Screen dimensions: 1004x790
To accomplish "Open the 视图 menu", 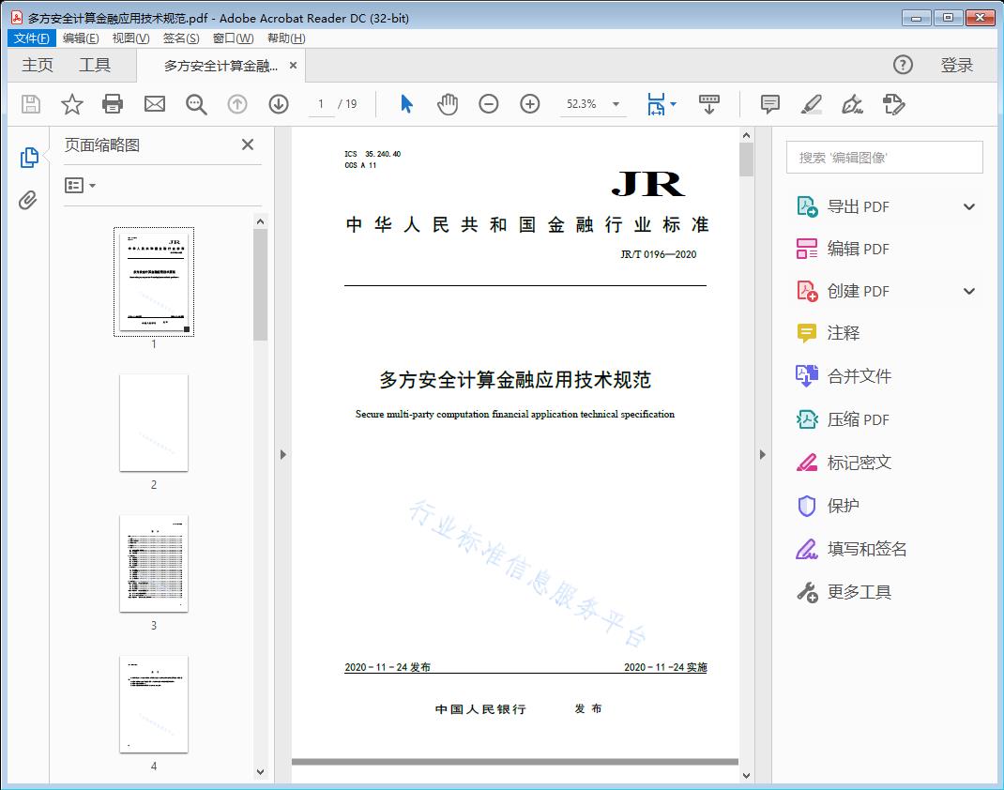I will click(129, 38).
